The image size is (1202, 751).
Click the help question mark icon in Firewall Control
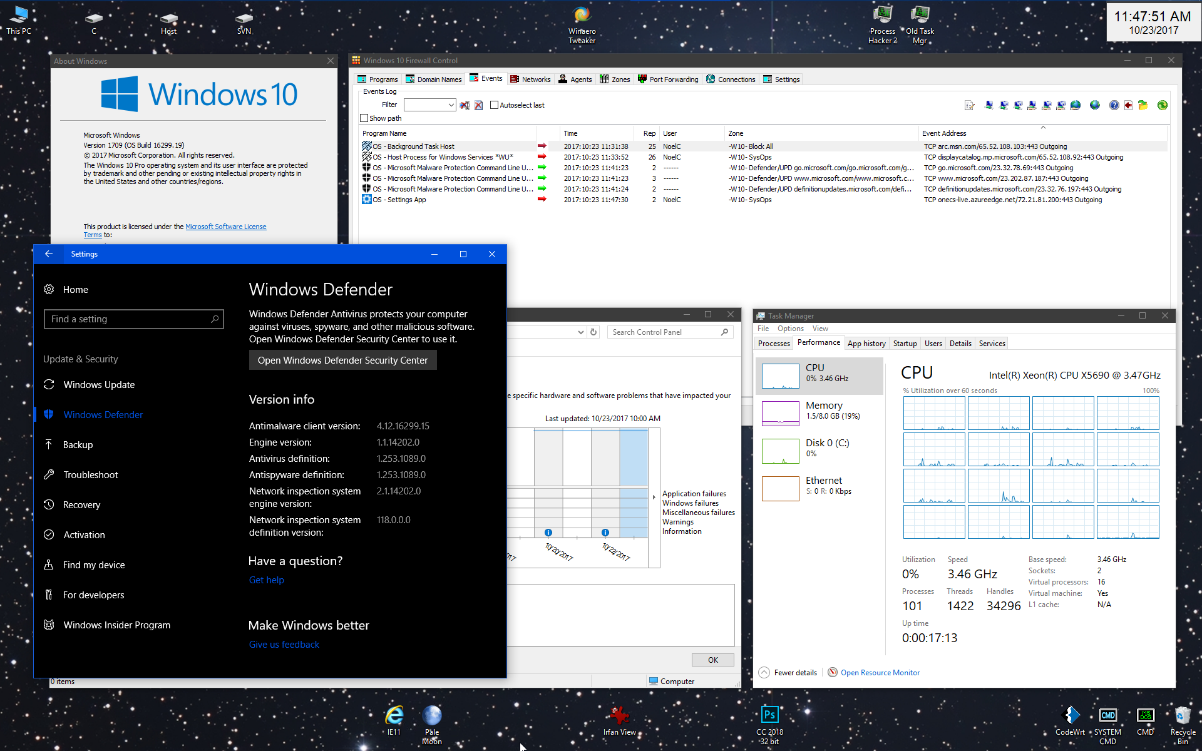[x=1114, y=105]
